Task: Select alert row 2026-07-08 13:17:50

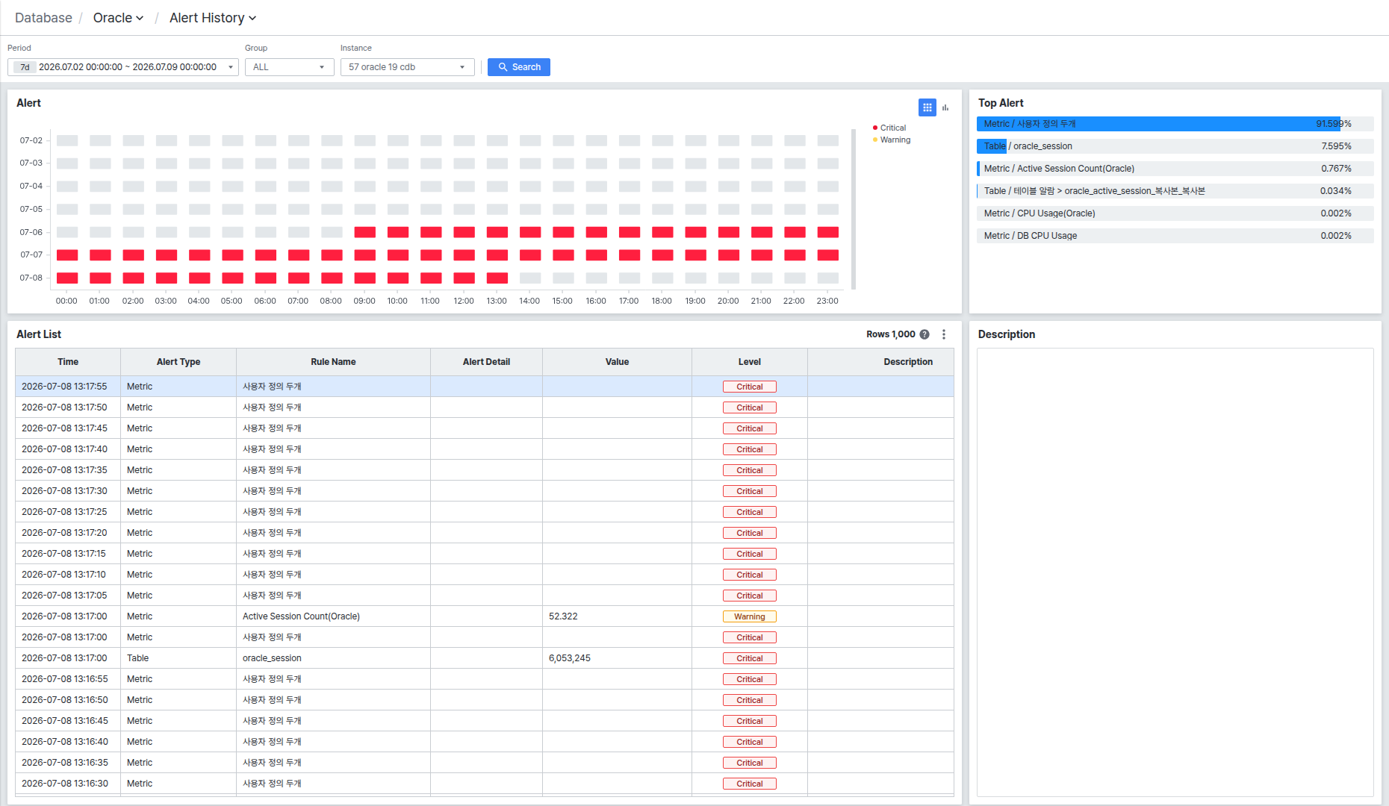Action: tap(485, 407)
